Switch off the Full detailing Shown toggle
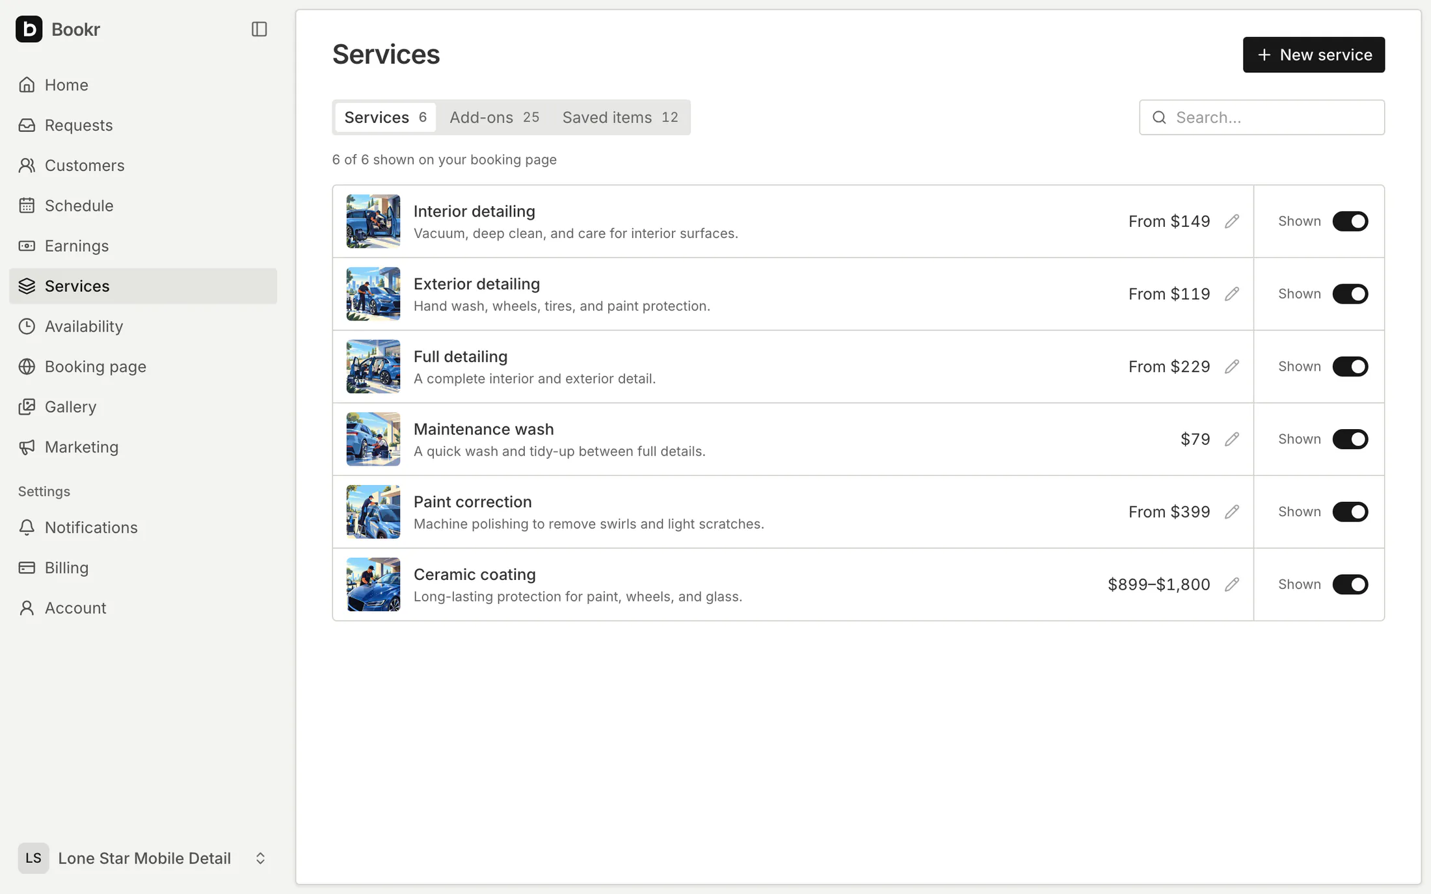 coord(1350,367)
